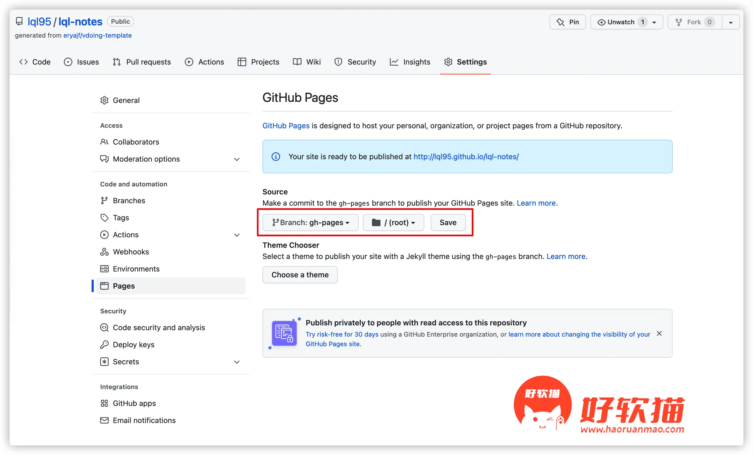Open the / (root) folder dropdown
This screenshot has height=455, width=753.
tap(393, 222)
